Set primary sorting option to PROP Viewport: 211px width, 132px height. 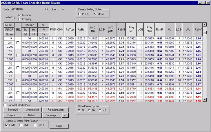tap(79, 14)
